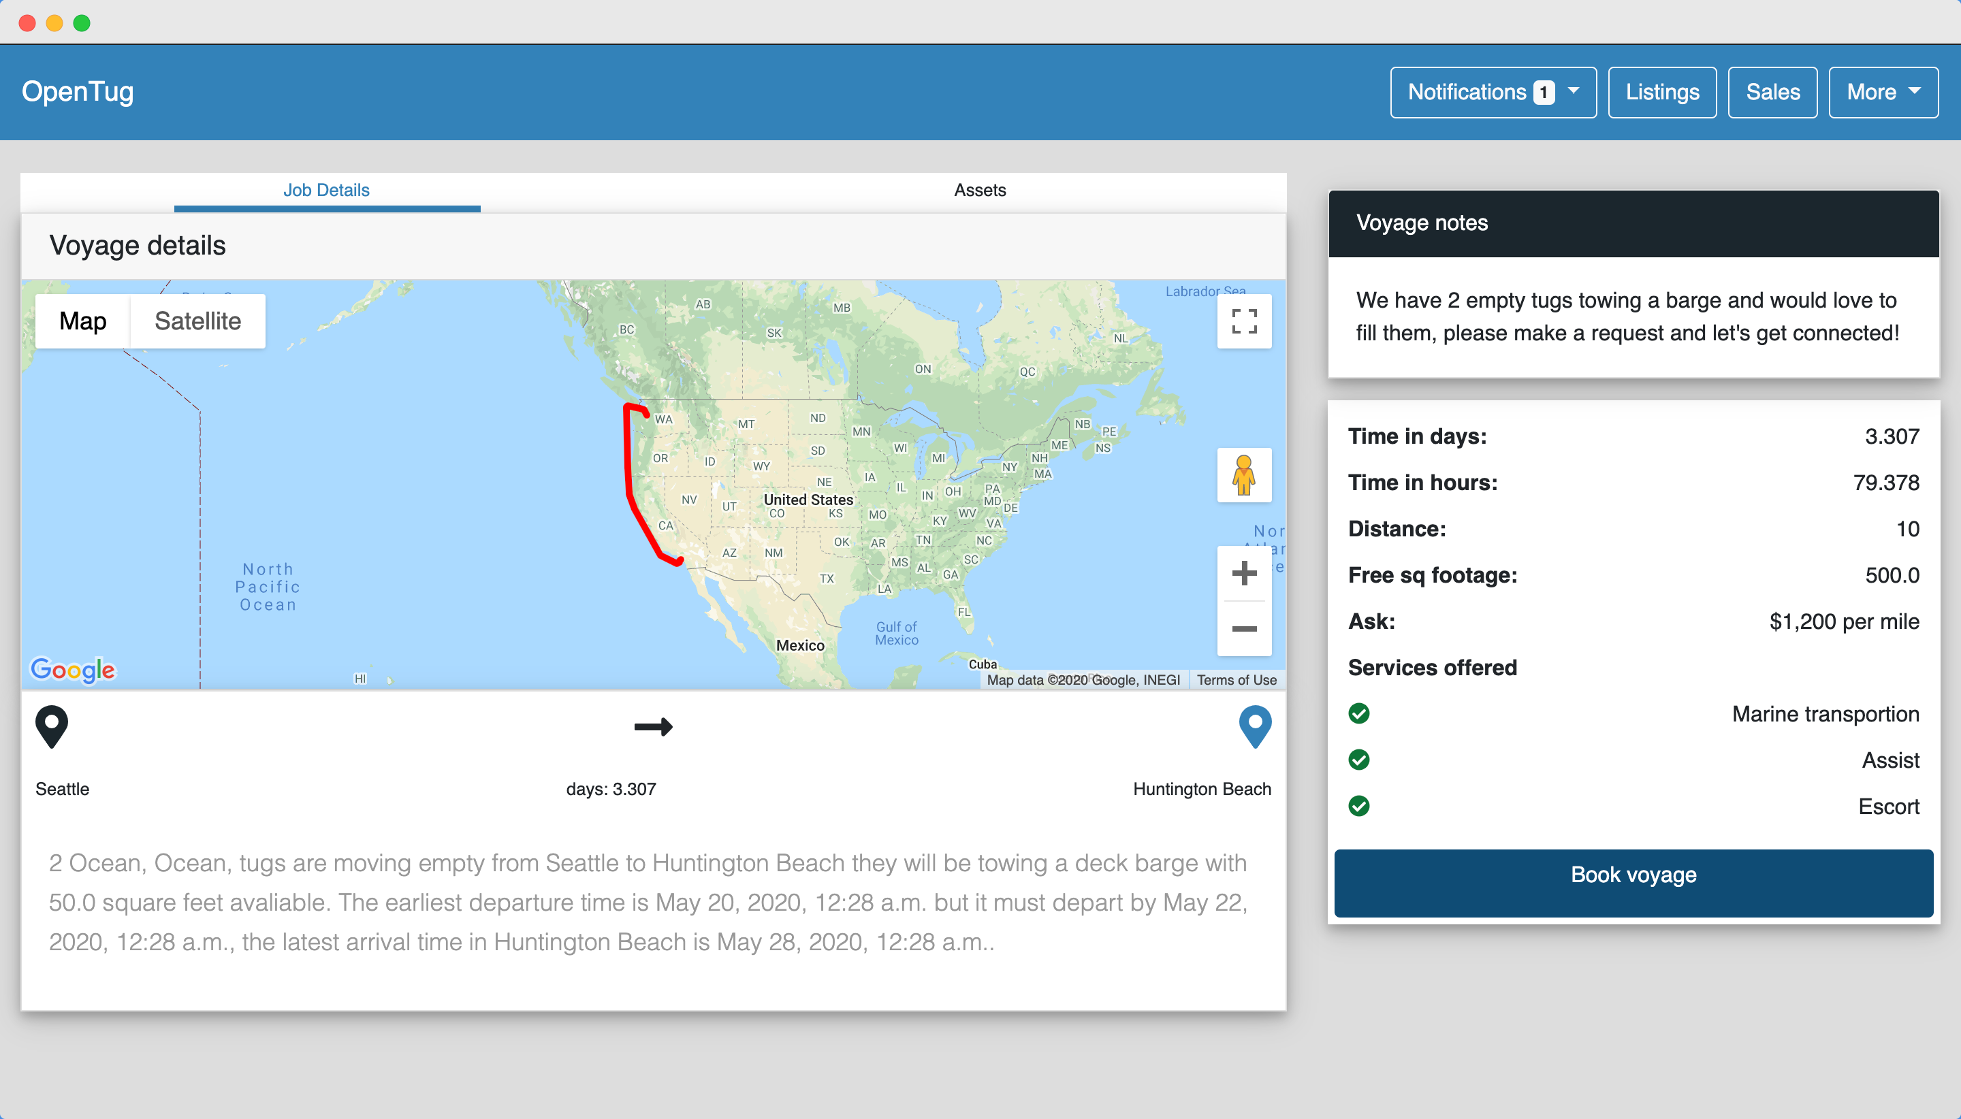
Task: Click the Marine transportion service label
Action: [x=1825, y=714]
